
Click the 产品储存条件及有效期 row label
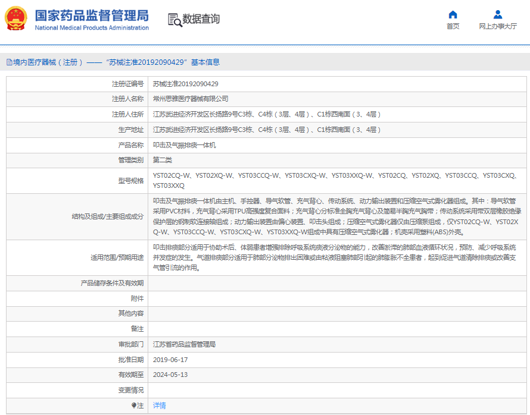point(112,283)
